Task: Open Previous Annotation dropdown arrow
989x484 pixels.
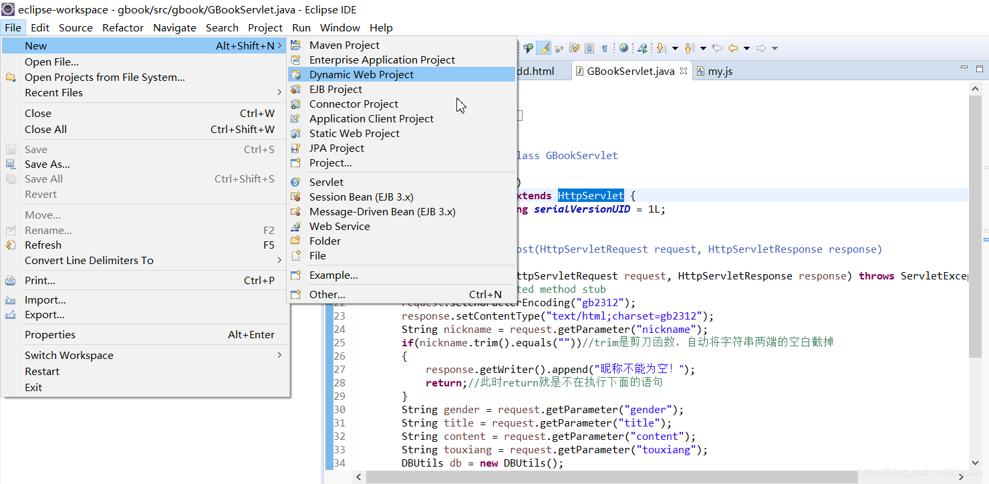Action: click(703, 48)
